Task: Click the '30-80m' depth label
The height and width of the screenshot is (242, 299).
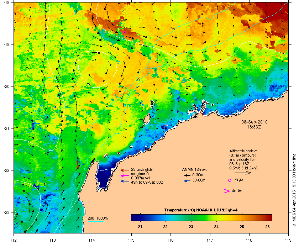Action: pos(199,180)
